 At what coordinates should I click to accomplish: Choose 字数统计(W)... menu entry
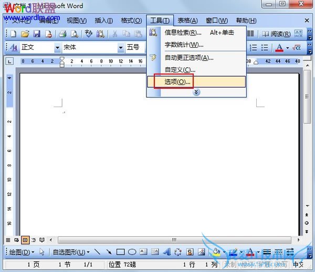[196, 45]
